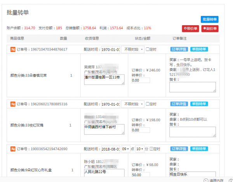Enable 定时 checkbox for first order

(148, 49)
